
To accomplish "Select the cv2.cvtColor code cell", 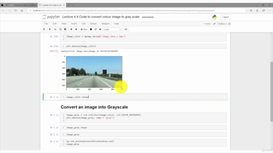I will 143,118.
